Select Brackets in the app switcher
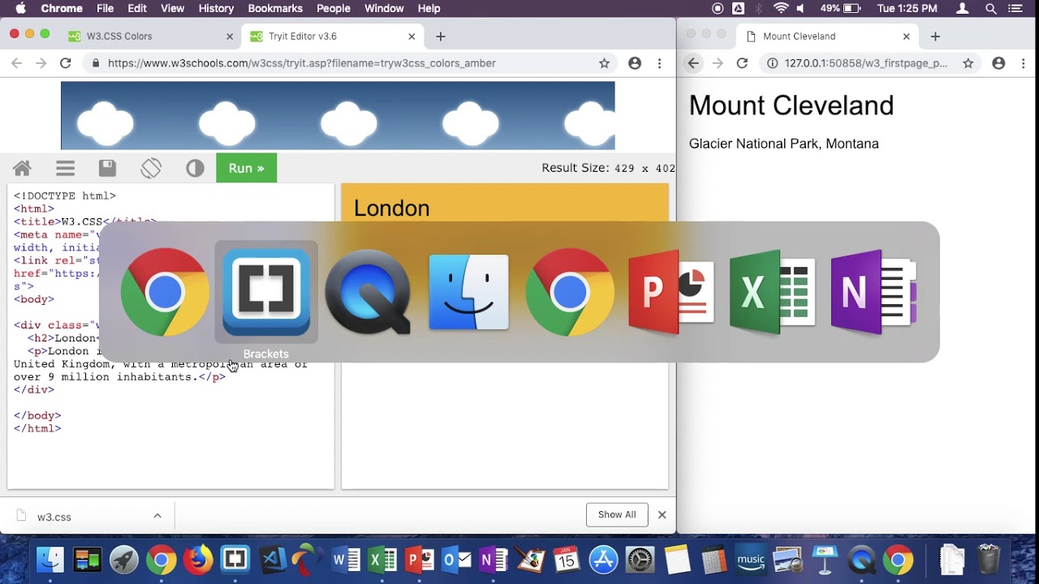The image size is (1039, 584). (x=266, y=292)
